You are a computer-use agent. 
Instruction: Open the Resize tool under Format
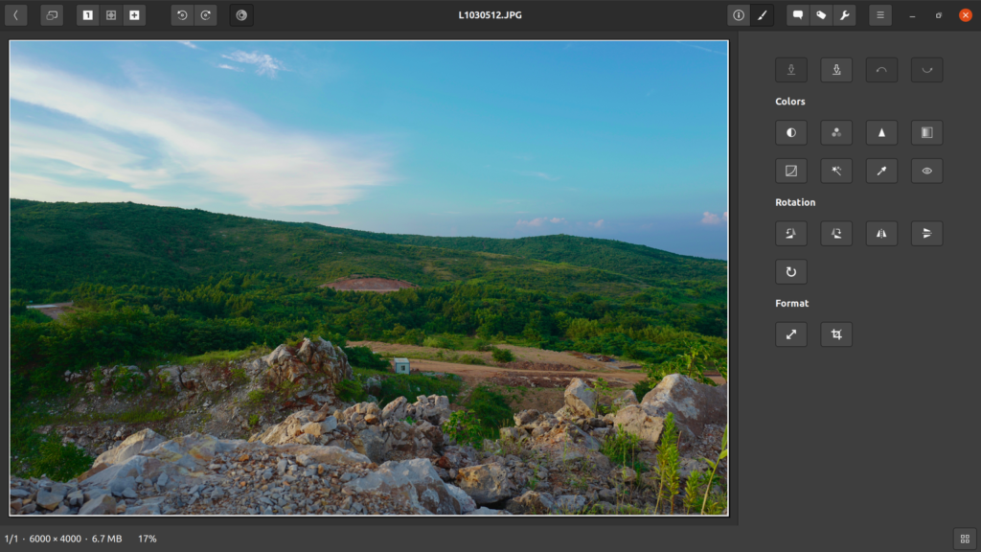tap(790, 334)
